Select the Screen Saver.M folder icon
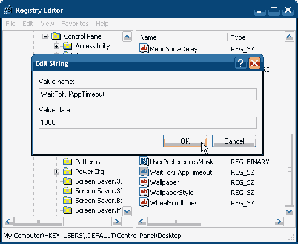Viewport: 298px width, 244px height. click(x=68, y=210)
